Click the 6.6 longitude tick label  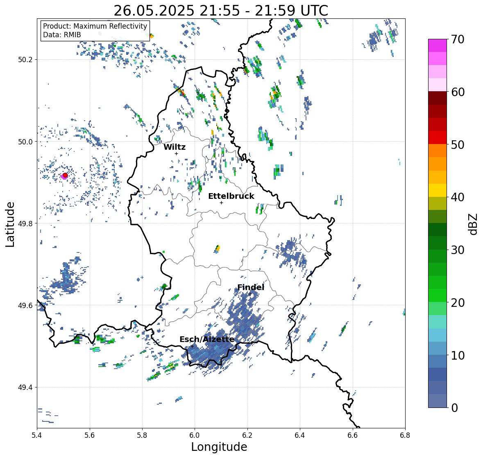point(352,435)
